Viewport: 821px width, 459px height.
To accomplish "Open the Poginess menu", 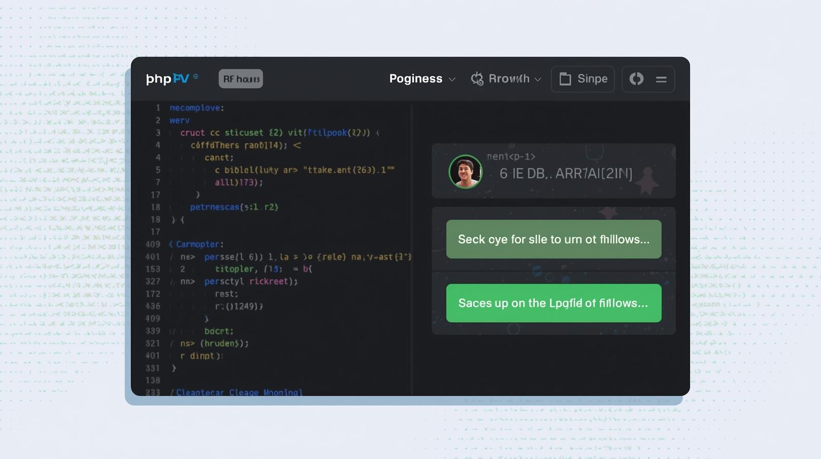I will coord(416,79).
